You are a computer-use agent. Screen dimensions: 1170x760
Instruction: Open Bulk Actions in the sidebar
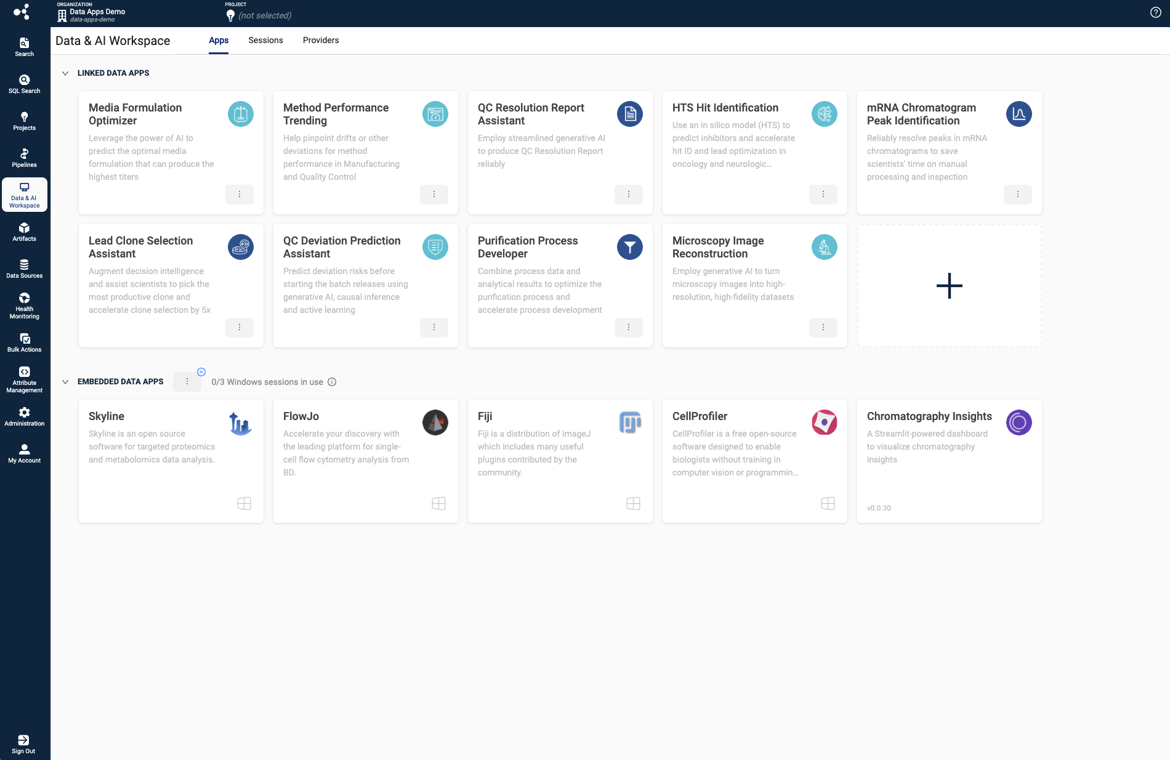point(25,342)
